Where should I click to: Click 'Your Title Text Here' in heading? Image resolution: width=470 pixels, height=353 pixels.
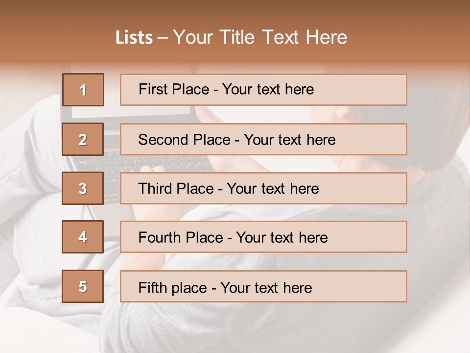click(x=260, y=37)
